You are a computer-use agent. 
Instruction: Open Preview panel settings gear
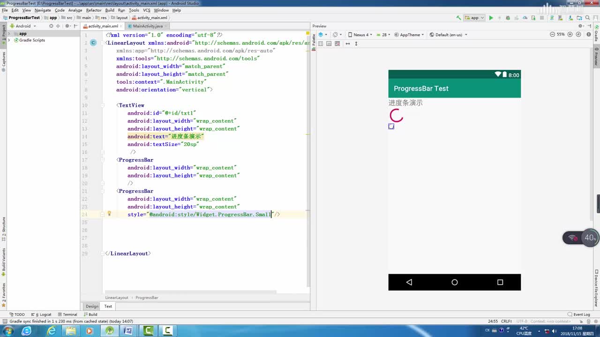click(x=581, y=26)
